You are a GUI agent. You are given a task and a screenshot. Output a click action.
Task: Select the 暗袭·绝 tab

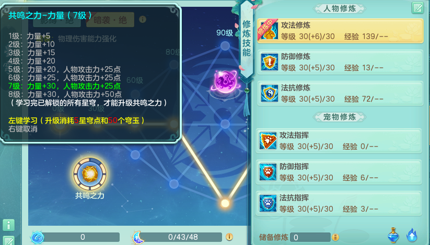click(x=110, y=20)
